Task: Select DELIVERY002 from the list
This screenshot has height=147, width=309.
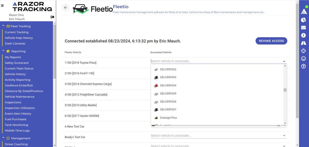Action: pyautogui.click(x=217, y=69)
